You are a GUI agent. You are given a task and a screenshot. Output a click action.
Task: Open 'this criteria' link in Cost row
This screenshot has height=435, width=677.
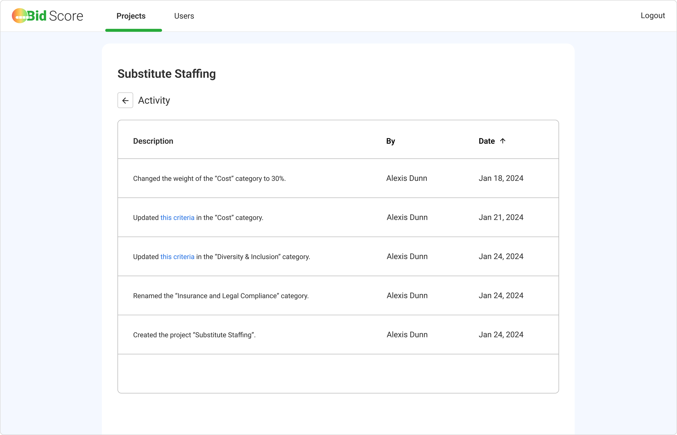coord(177,217)
